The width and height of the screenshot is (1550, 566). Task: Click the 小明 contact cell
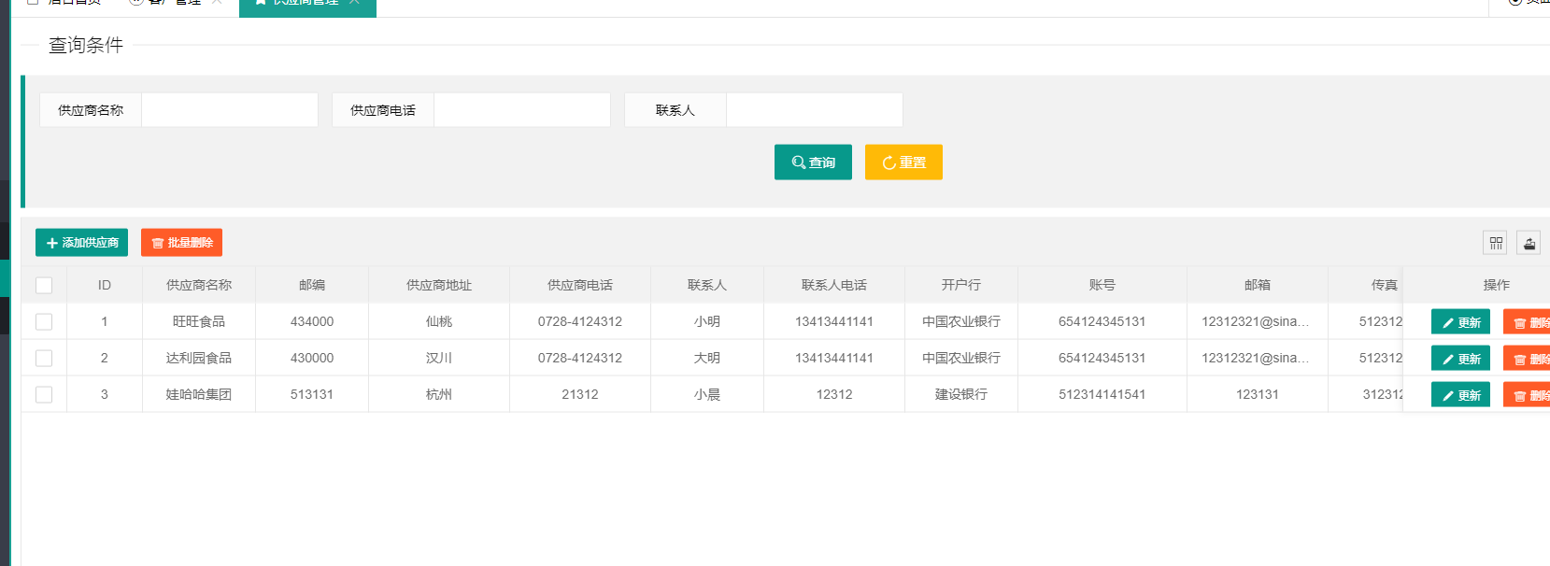tap(707, 321)
